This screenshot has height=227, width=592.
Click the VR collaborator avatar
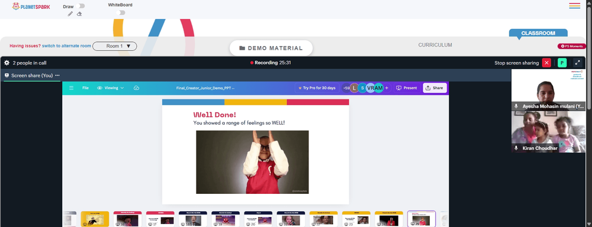[x=371, y=88]
